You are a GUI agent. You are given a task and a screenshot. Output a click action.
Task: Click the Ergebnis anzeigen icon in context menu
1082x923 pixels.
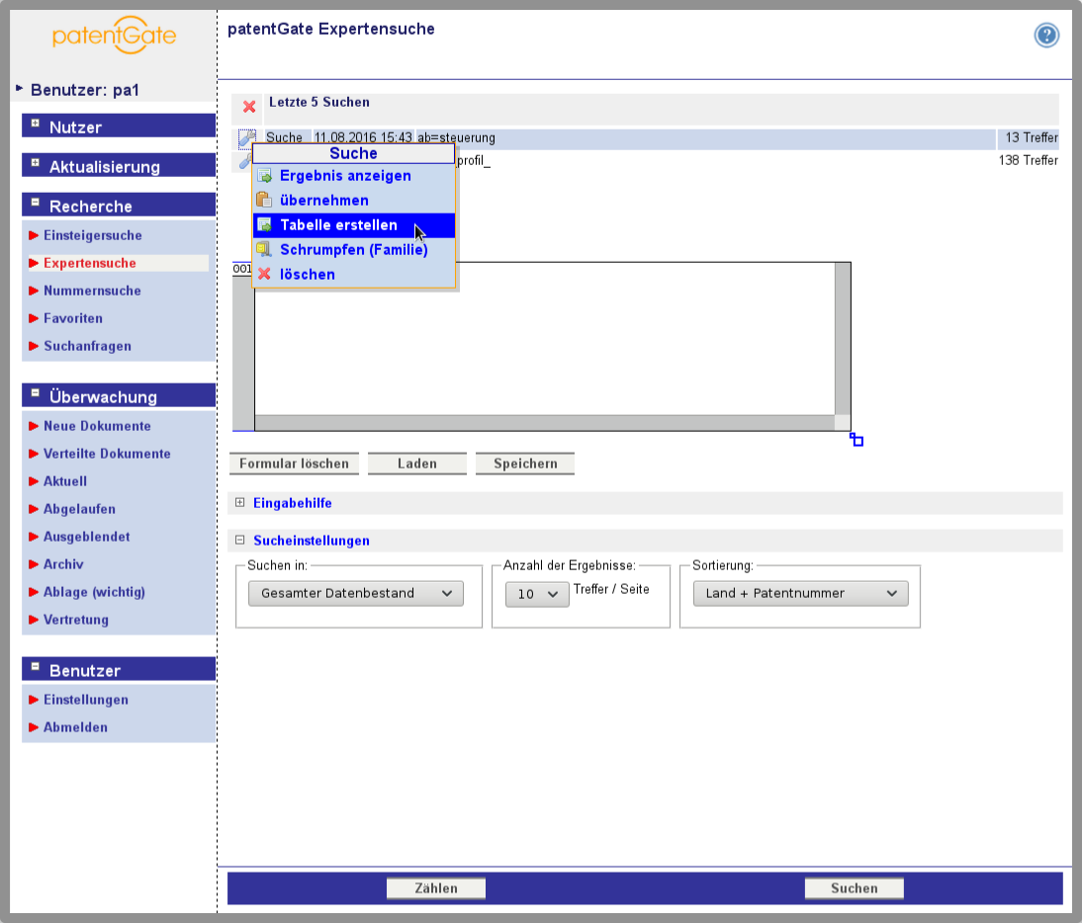tap(264, 176)
